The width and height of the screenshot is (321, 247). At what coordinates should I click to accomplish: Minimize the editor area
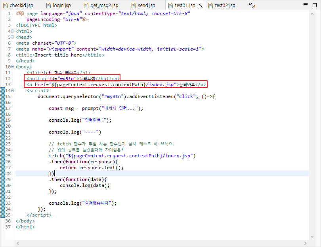click(306, 4)
